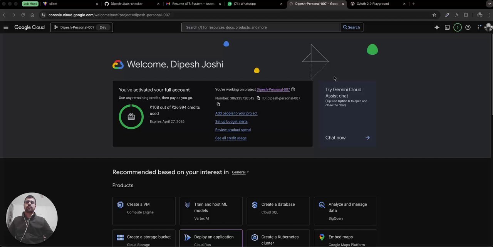Open the Create a VM card
The width and height of the screenshot is (493, 247).
coord(144,211)
